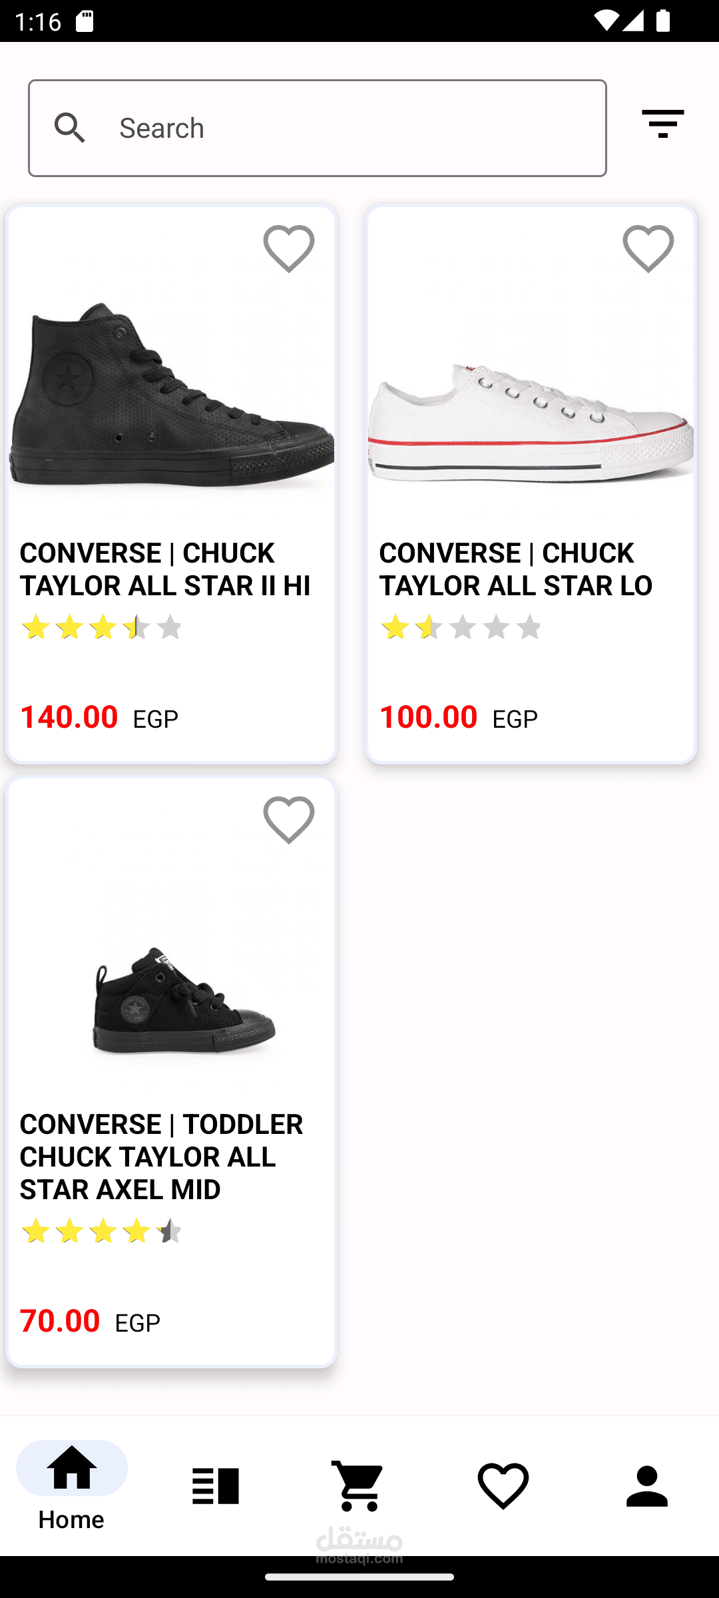Tap the 140.00 EGP price
This screenshot has width=719, height=1598.
100,717
